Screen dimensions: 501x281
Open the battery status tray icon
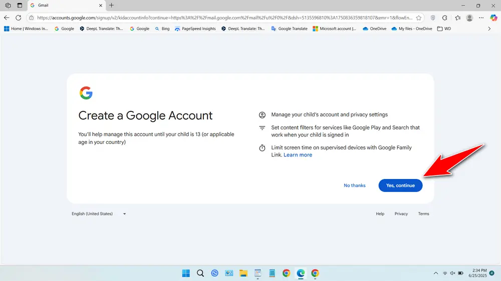[461, 273]
